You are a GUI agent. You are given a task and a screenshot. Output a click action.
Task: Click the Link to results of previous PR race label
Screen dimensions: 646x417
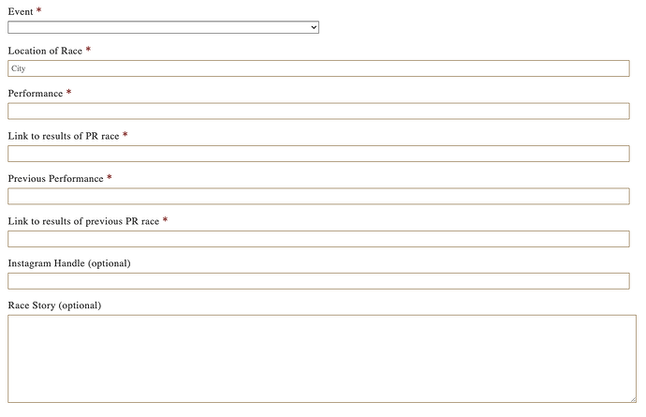coord(83,221)
